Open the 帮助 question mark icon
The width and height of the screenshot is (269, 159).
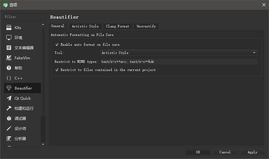pos(9,68)
